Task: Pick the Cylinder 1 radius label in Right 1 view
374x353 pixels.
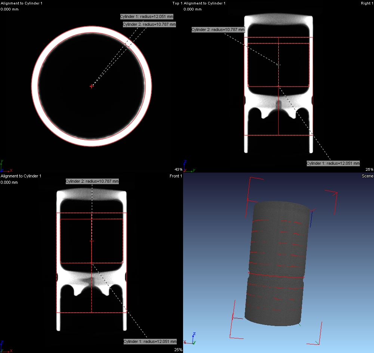Action: pos(333,163)
